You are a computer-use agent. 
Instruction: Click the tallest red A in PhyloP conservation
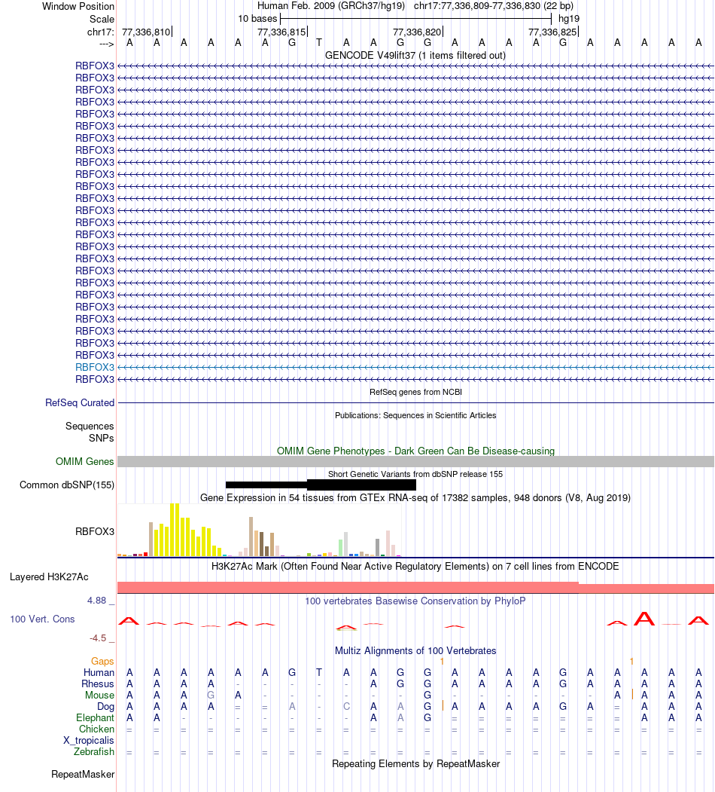coord(644,619)
